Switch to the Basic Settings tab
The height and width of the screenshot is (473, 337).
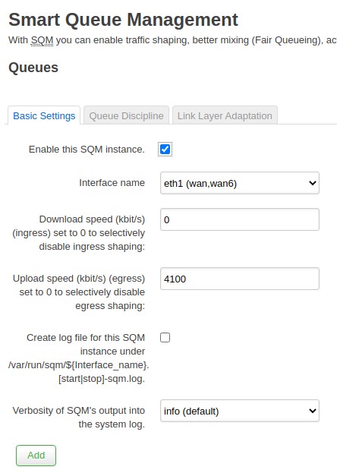coord(44,116)
